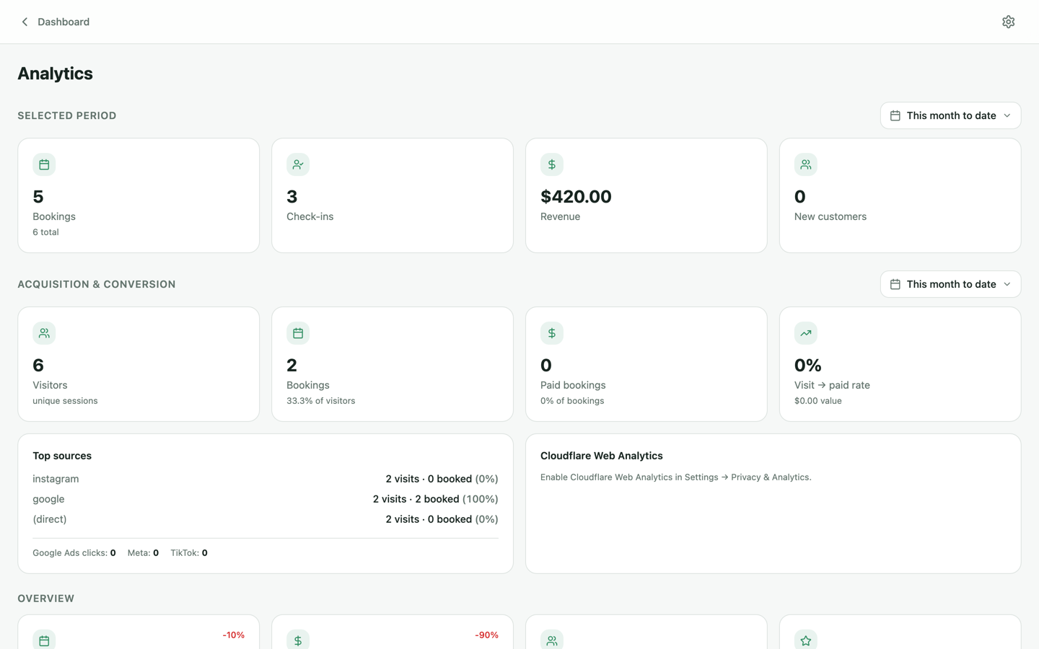Click '2 visits · 2 booked (100%)' value
1039x649 pixels.
coord(435,499)
